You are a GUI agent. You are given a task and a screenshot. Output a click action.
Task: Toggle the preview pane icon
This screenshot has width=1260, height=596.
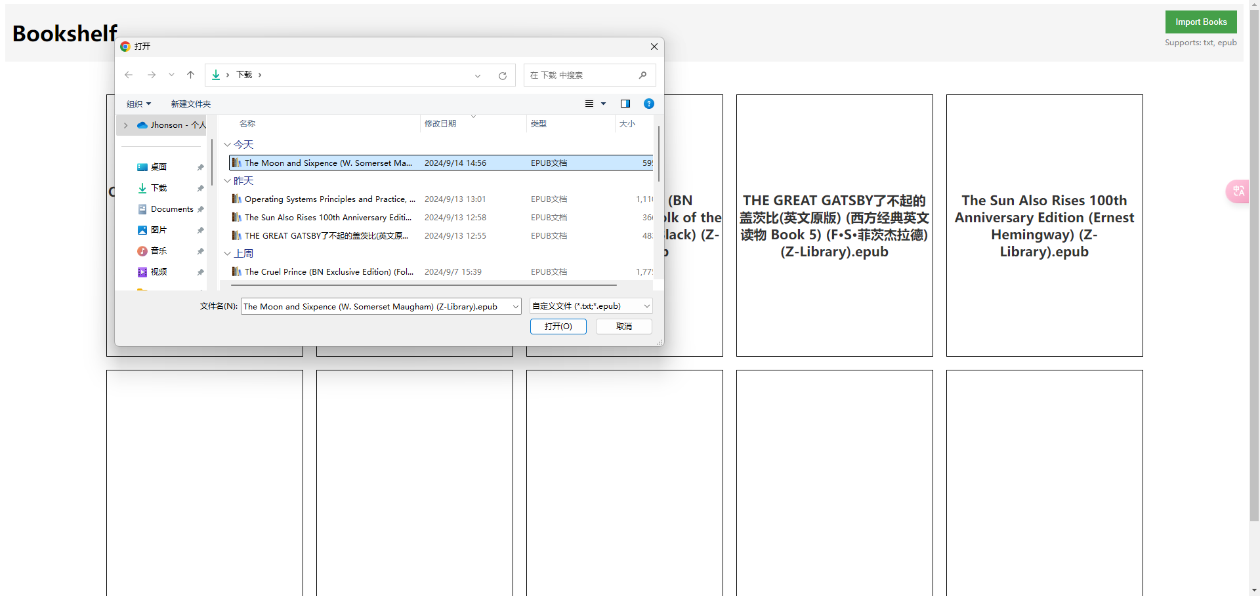pos(625,104)
